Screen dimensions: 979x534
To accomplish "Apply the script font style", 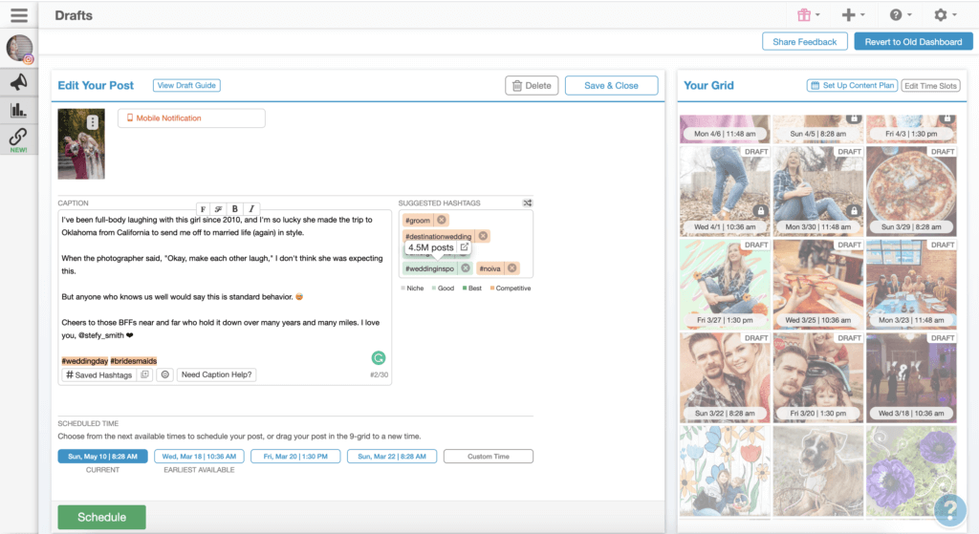I will point(219,209).
